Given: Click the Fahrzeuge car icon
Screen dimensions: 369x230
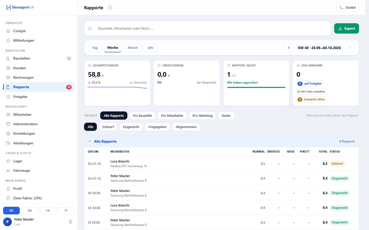Looking at the screenshot, I should click(8, 170).
